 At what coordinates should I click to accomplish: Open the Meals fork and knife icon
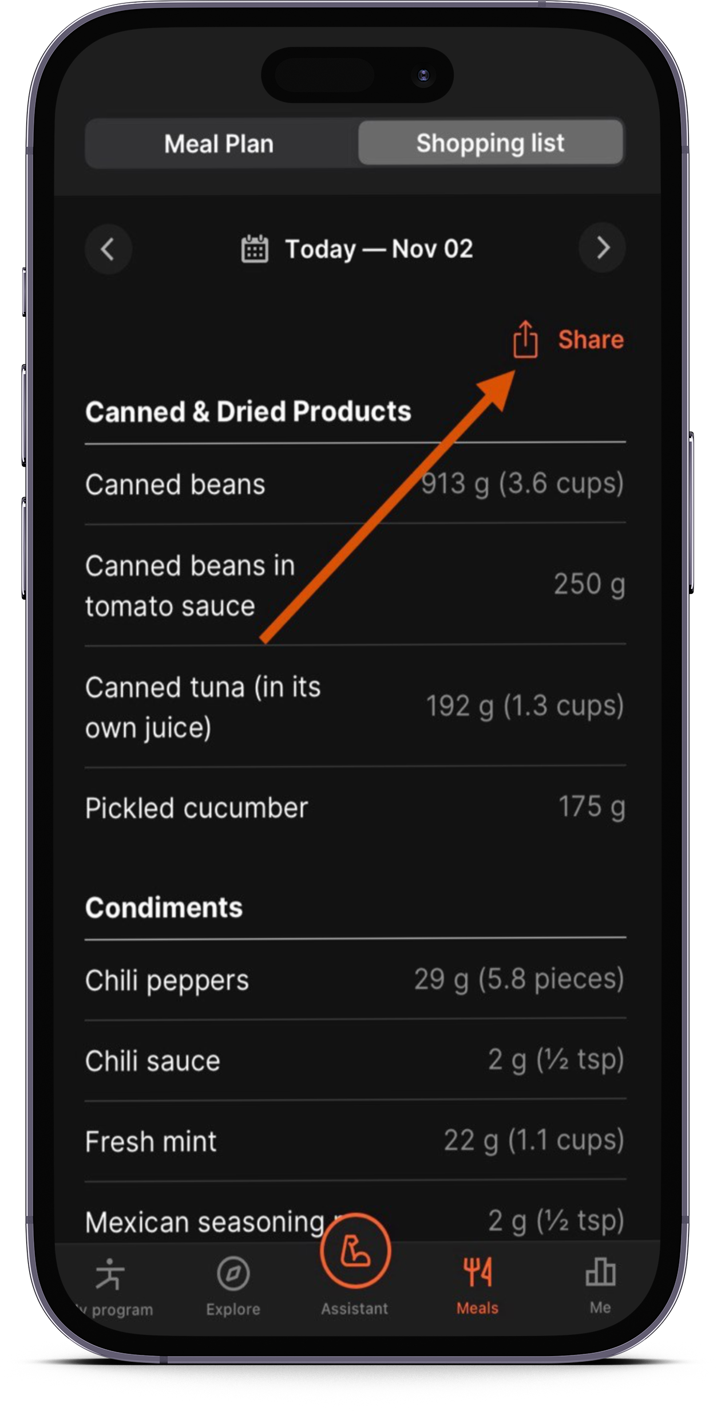pos(478,1271)
